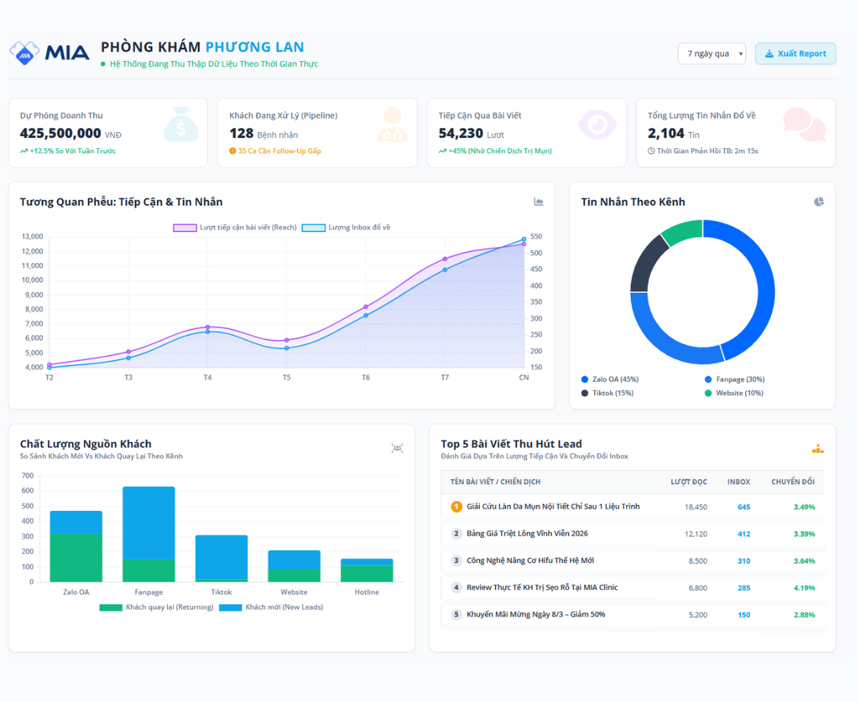Screen dimensions: 858x702
Task: Click the area chart icon beside Tương Quan Phễu
Action: pyautogui.click(x=539, y=202)
